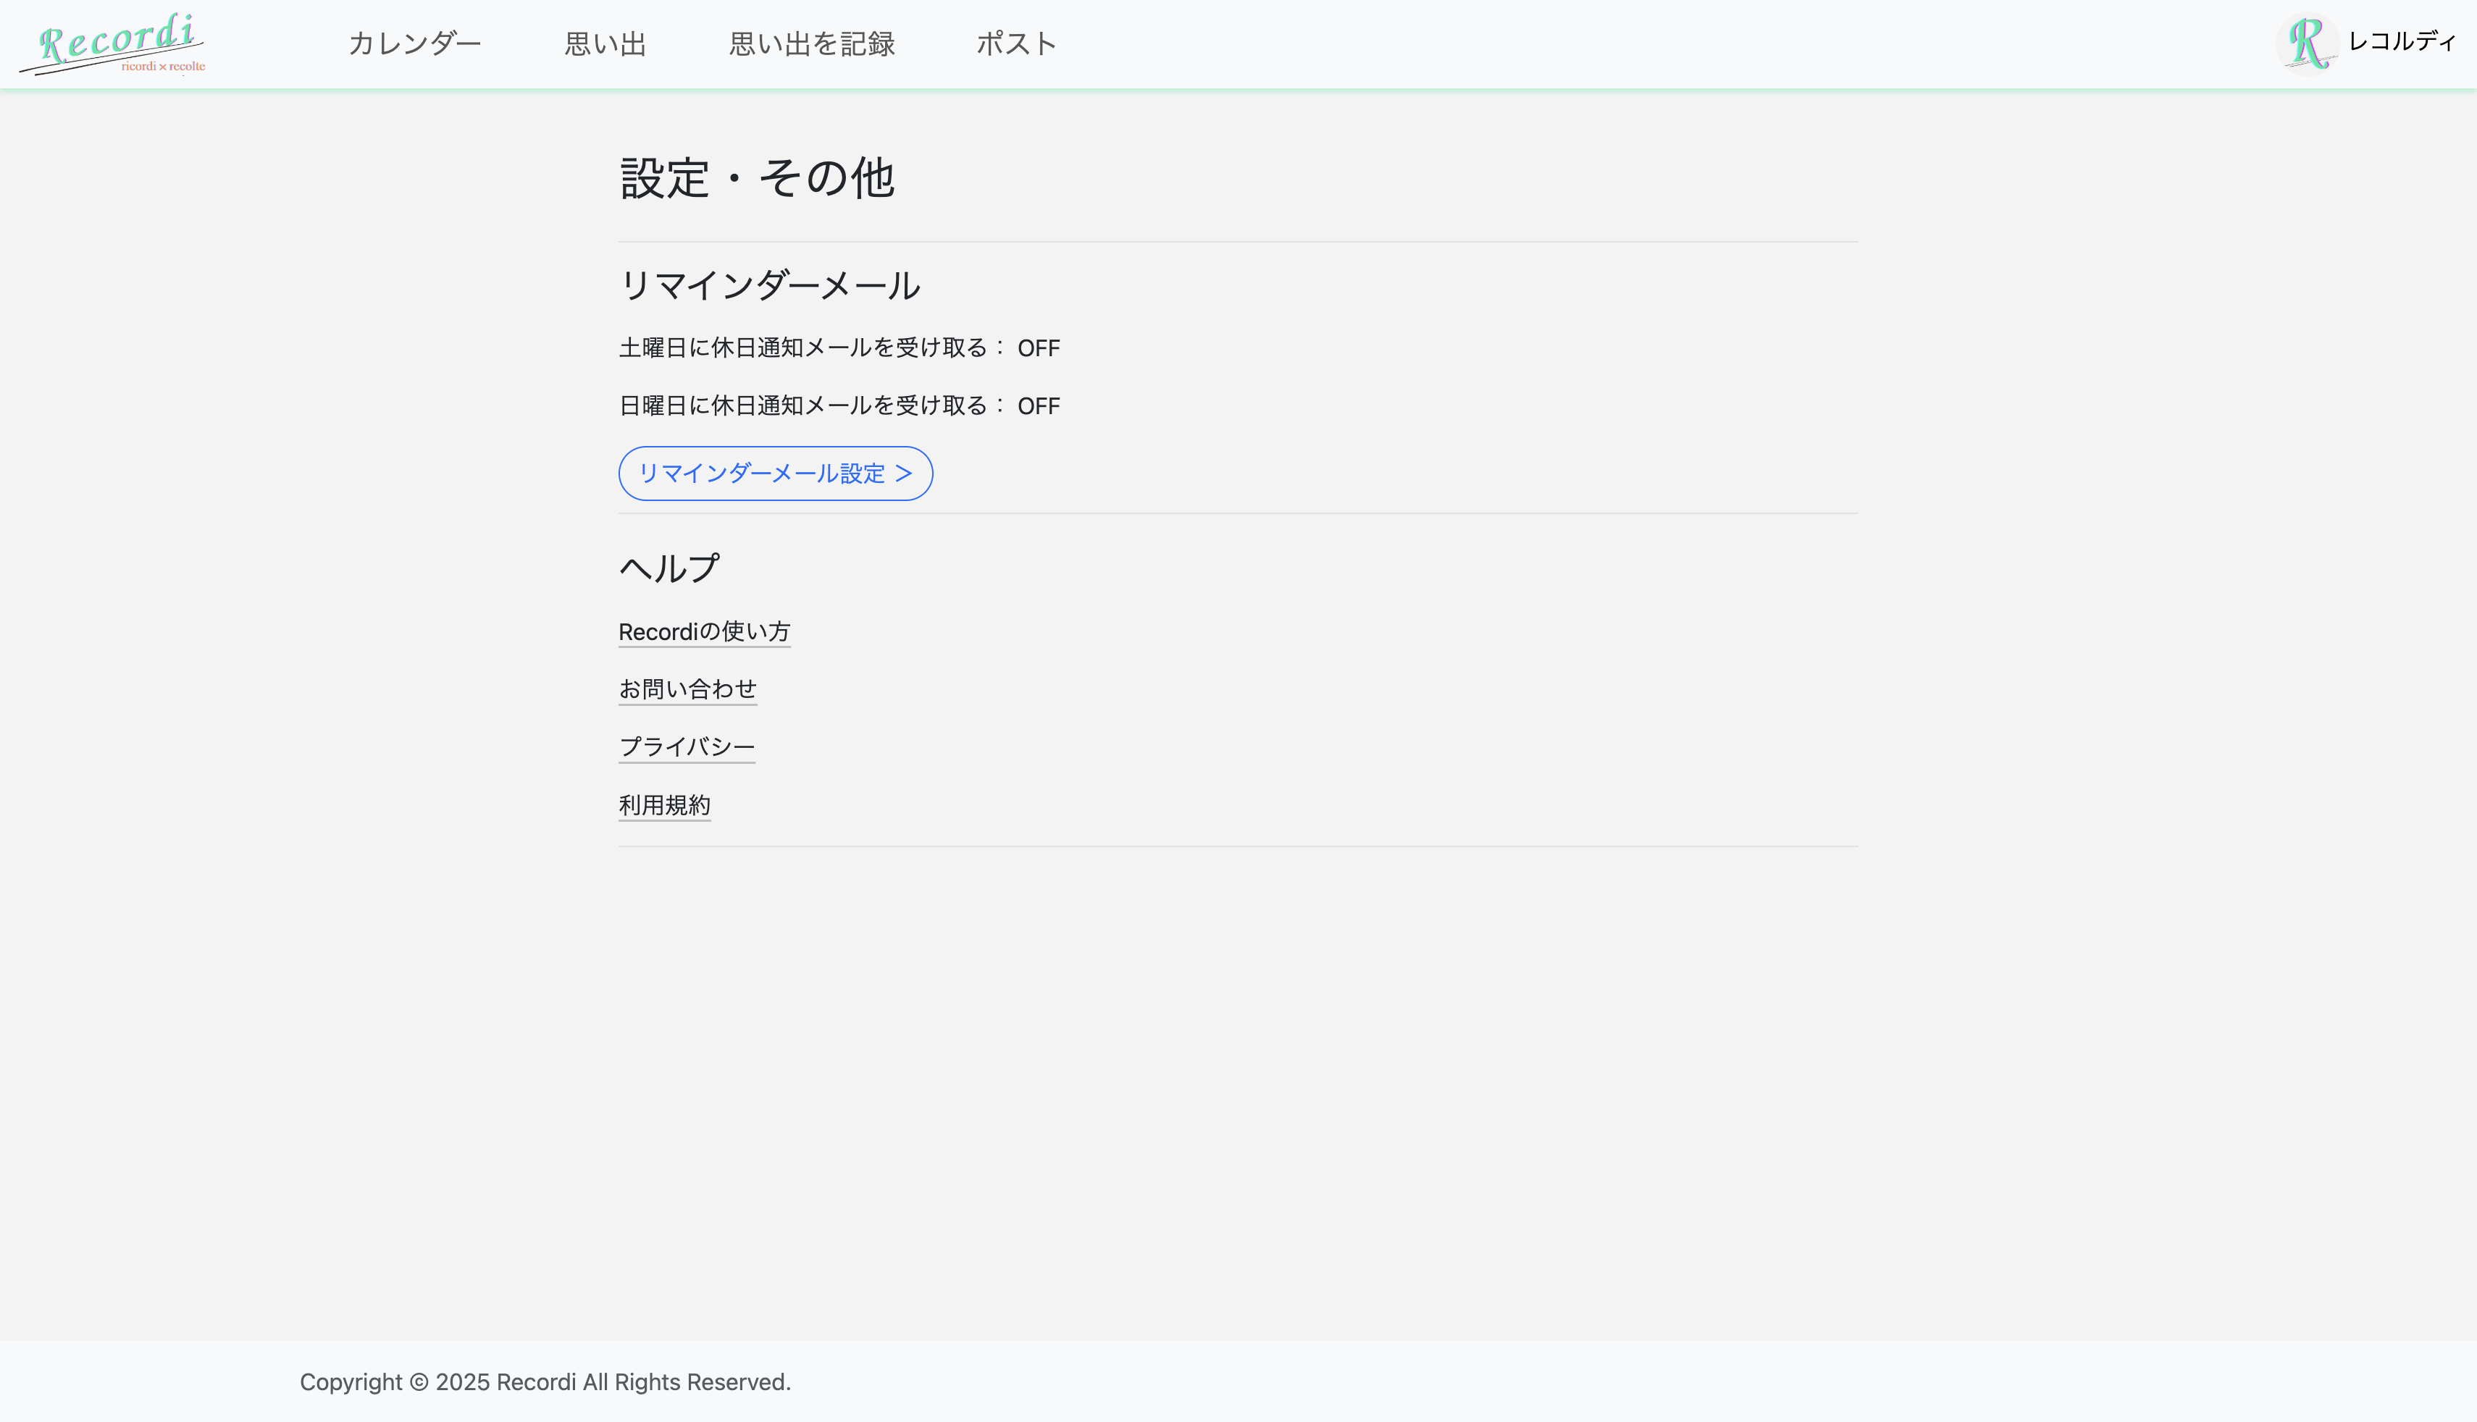Click the Recordi logo in the header
2477x1422 pixels.
pyautogui.click(x=112, y=44)
